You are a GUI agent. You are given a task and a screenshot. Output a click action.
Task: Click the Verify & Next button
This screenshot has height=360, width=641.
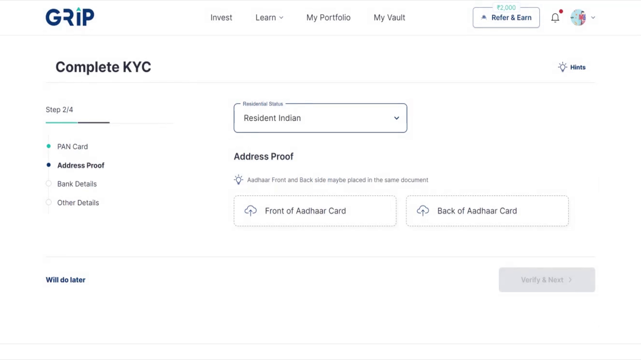[x=547, y=280]
